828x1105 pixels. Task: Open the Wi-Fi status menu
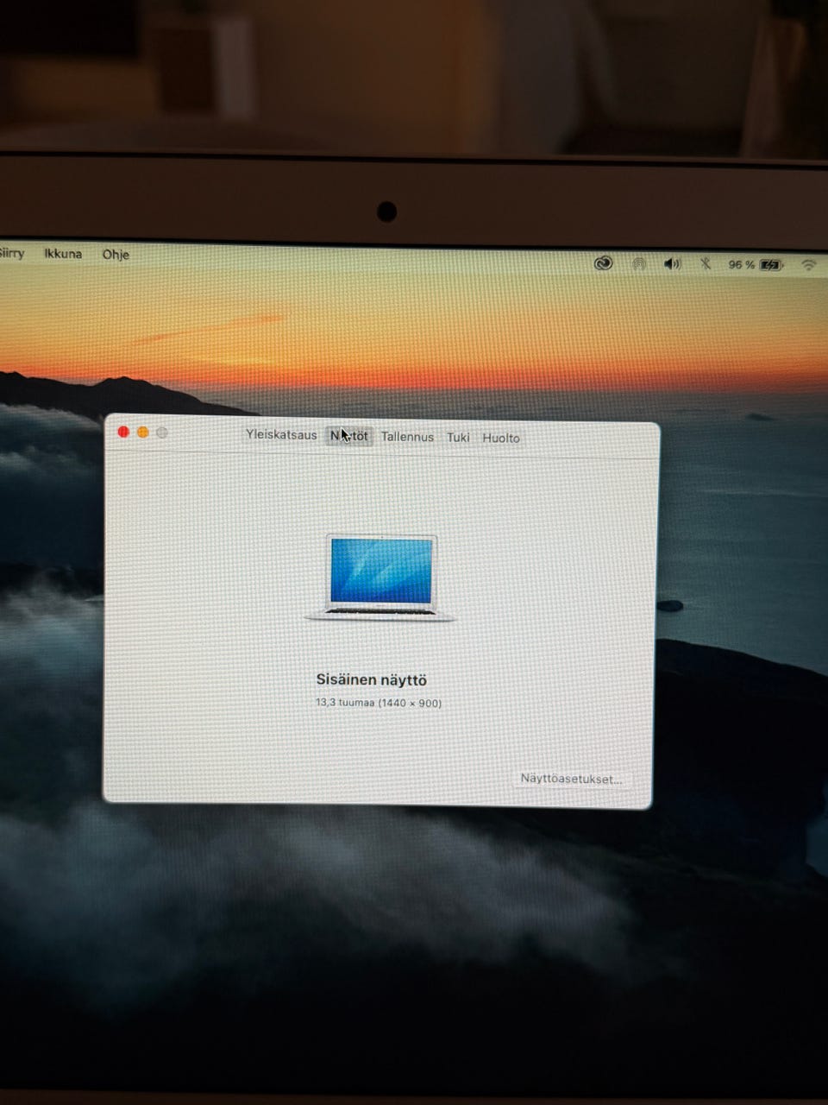[x=808, y=266]
